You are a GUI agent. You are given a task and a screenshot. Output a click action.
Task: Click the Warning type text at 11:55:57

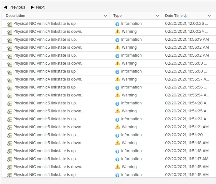click(129, 79)
